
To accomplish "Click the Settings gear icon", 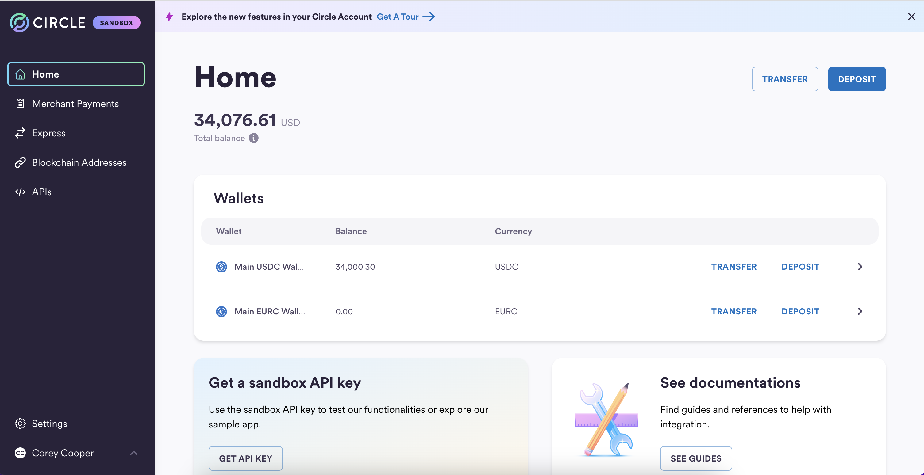I will pyautogui.click(x=20, y=424).
